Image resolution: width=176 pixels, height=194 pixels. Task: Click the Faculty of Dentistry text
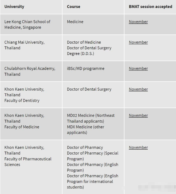point(22,101)
